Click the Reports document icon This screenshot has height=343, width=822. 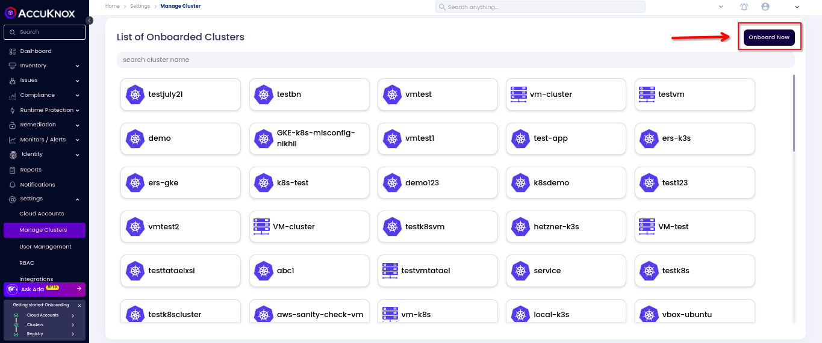point(12,170)
